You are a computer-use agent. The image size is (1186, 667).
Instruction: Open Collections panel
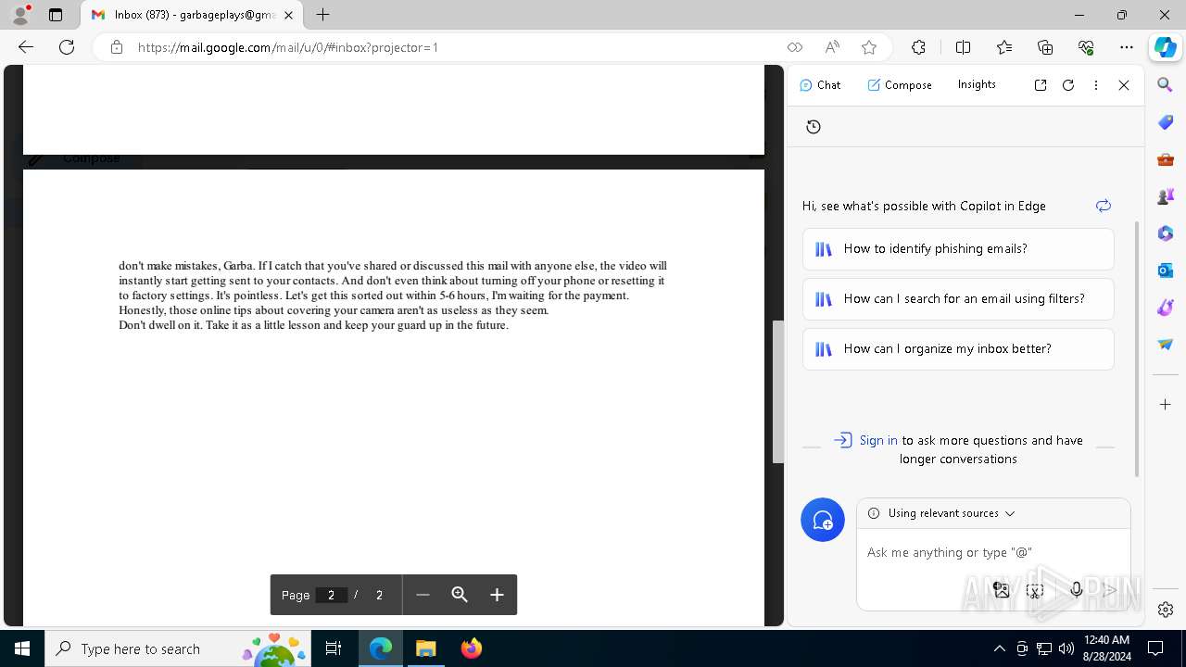tap(1045, 47)
